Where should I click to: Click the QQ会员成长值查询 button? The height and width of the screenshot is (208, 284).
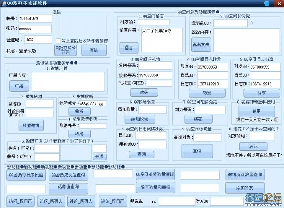coord(68,175)
